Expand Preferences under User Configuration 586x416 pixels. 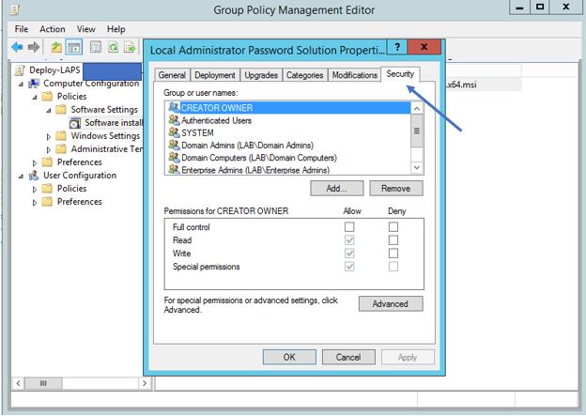(x=35, y=203)
